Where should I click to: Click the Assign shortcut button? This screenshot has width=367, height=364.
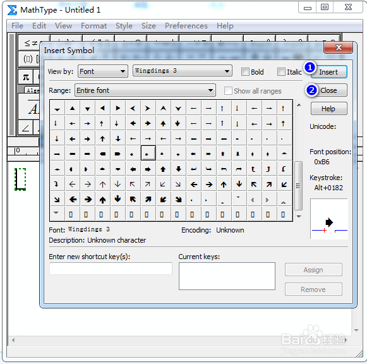click(x=313, y=270)
